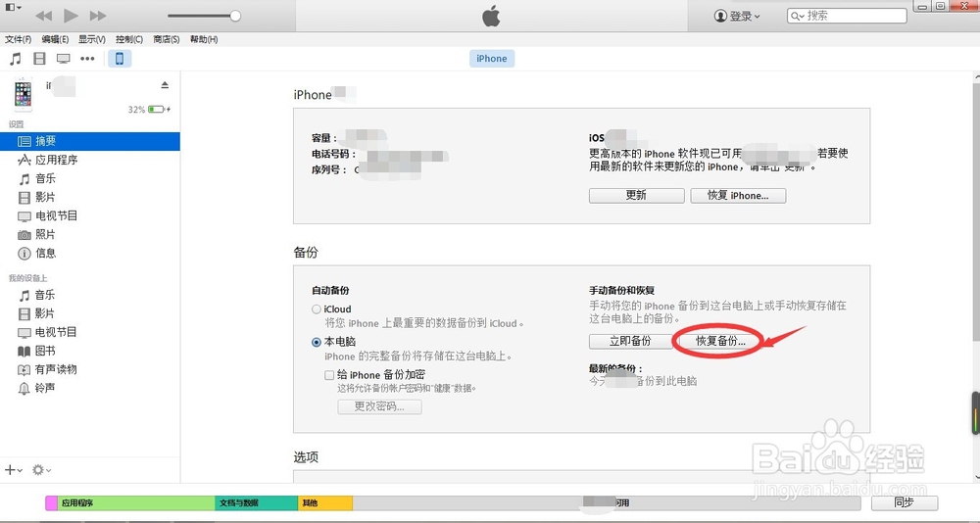Viewport: 980px width, 523px height.
Task: Open the mini player menu icon
Action: point(13,7)
